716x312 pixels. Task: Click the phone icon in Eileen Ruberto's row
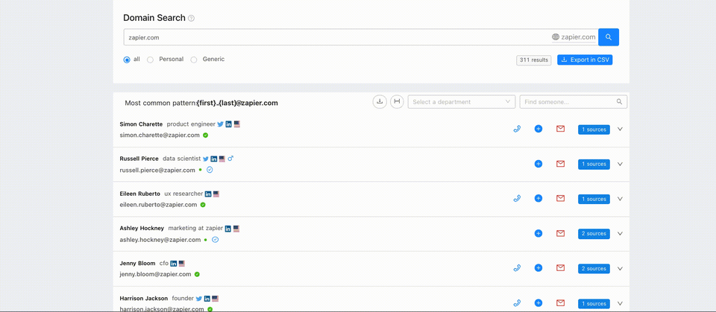517,198
